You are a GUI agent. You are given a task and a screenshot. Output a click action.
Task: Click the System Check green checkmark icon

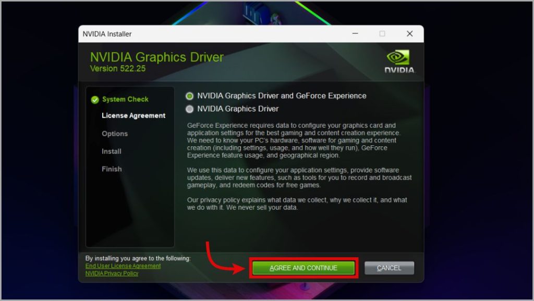click(x=95, y=99)
